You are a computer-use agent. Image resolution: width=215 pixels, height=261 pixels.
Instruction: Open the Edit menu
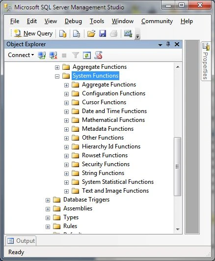pyautogui.click(x=32, y=21)
